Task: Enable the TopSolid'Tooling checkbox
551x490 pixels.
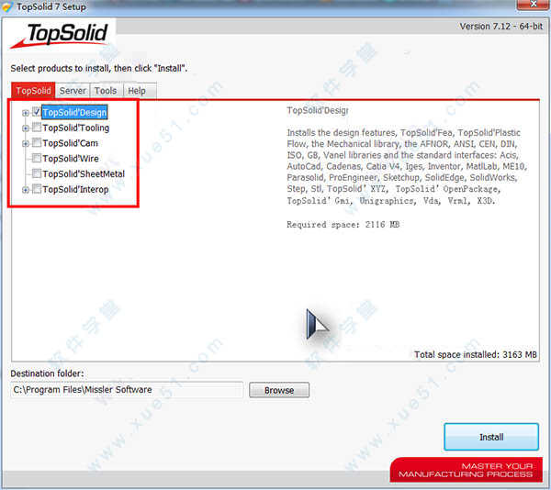Action: click(37, 128)
